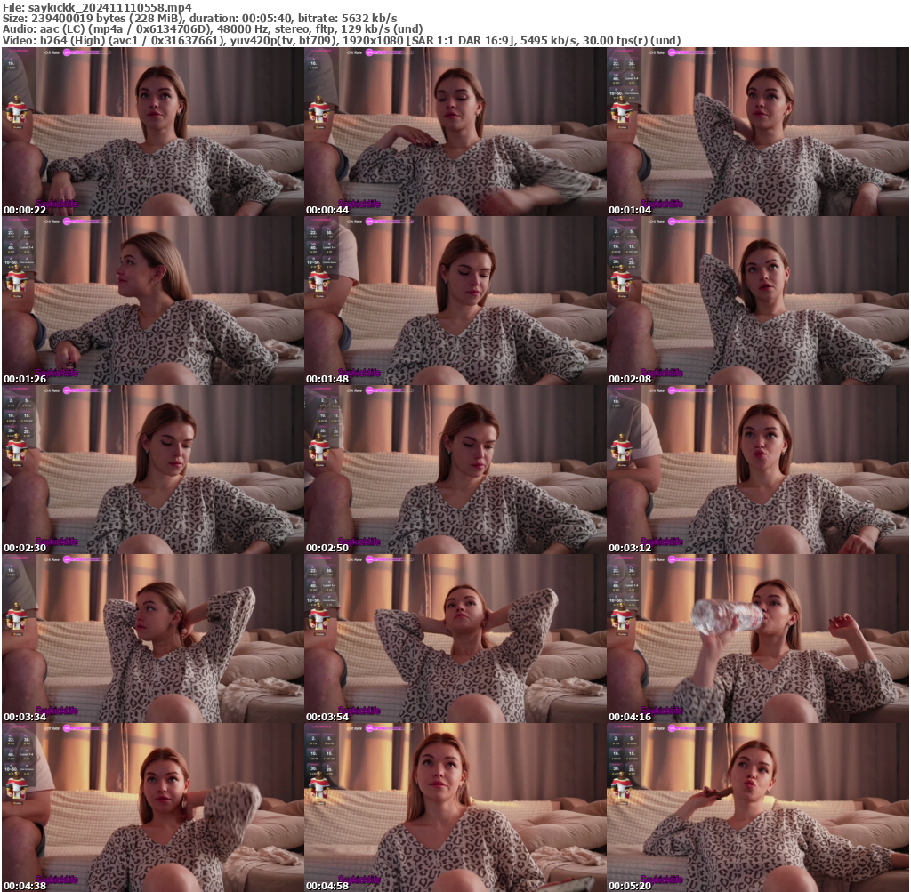Open the thumbnail timestamped 00:00:22

pyautogui.click(x=152, y=132)
